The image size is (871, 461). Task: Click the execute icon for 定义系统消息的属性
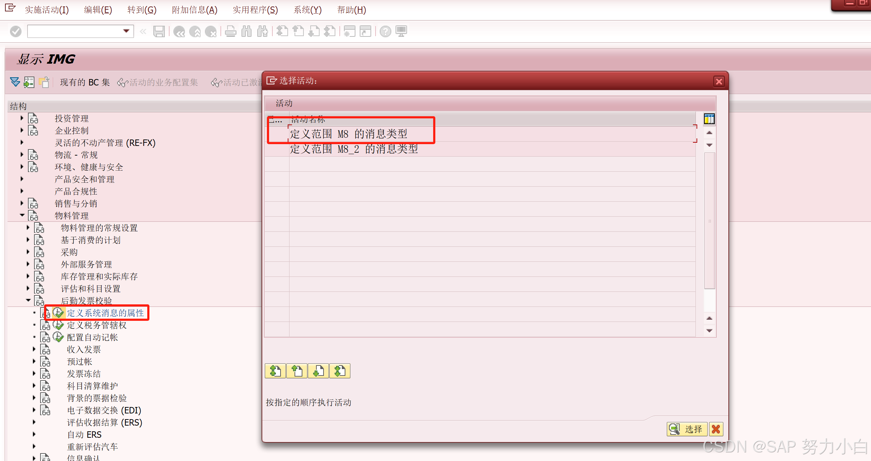point(58,313)
